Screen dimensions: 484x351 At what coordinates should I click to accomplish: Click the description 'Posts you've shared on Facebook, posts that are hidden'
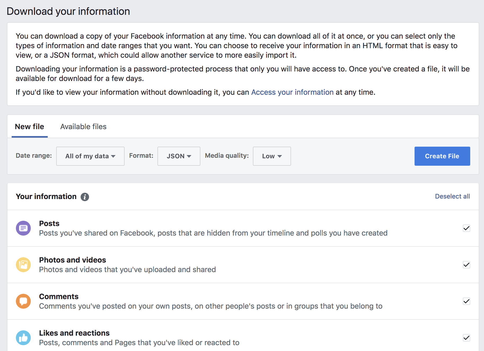(x=213, y=233)
